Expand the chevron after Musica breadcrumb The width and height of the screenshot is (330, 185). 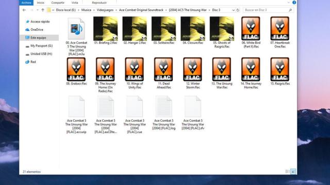point(94,10)
